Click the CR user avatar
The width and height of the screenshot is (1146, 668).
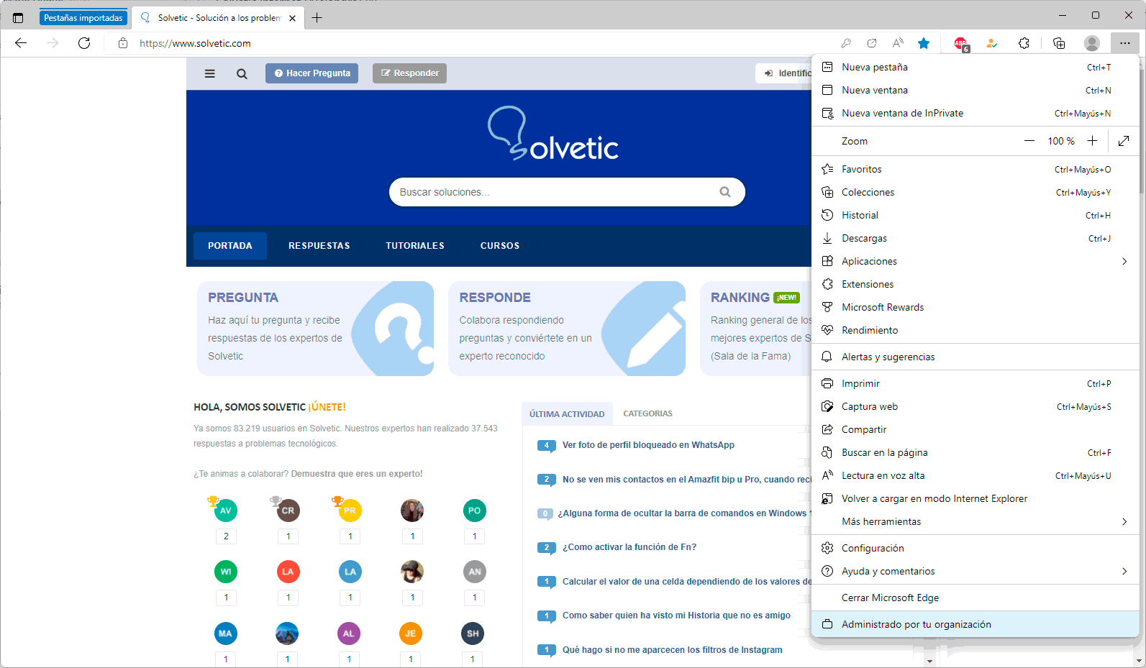tap(288, 511)
